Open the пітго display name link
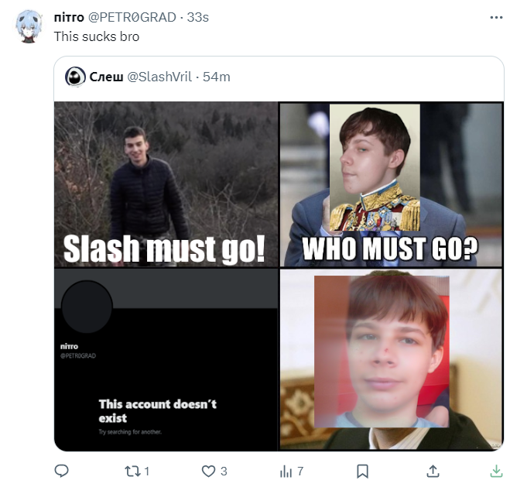 click(69, 17)
